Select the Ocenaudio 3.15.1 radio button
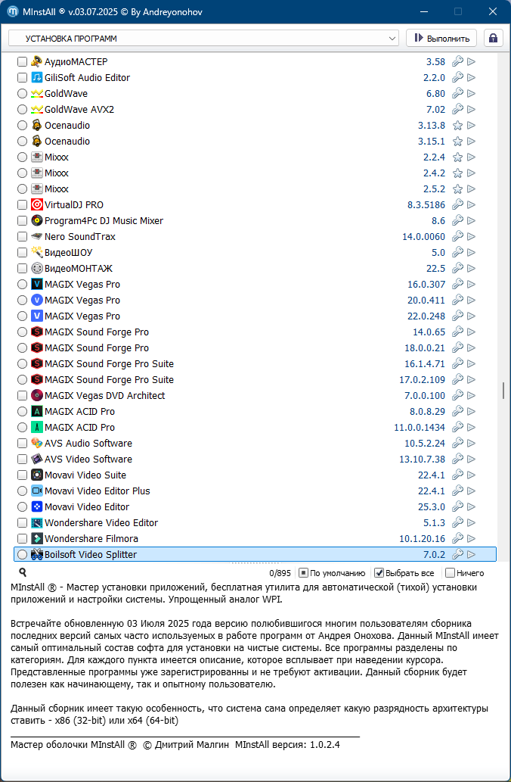The image size is (511, 782). coord(22,141)
